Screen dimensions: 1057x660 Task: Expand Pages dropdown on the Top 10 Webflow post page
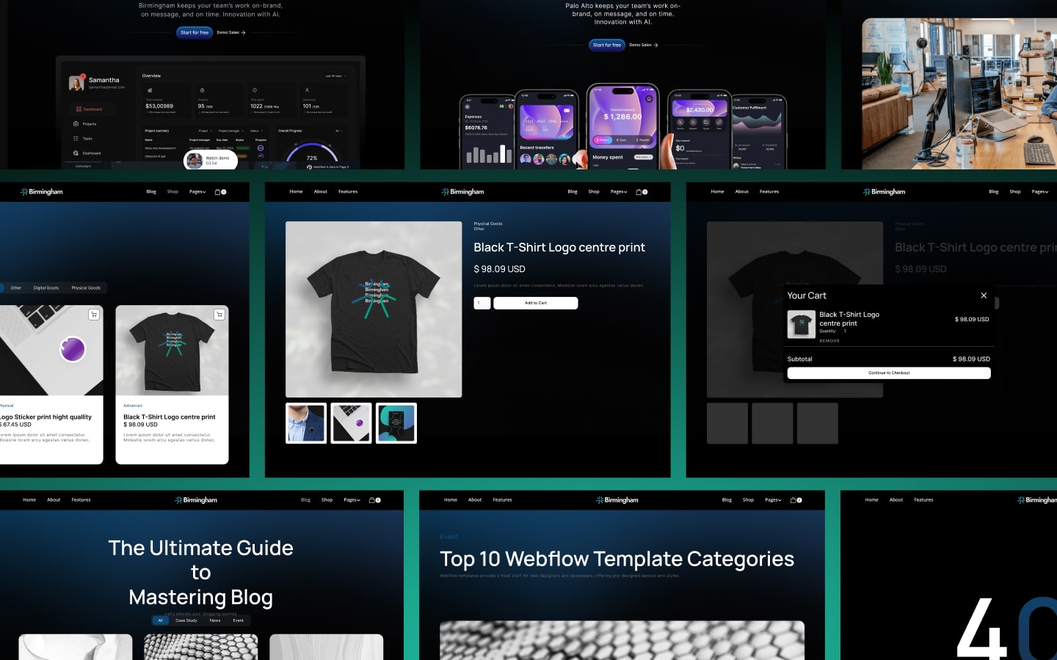click(x=773, y=500)
